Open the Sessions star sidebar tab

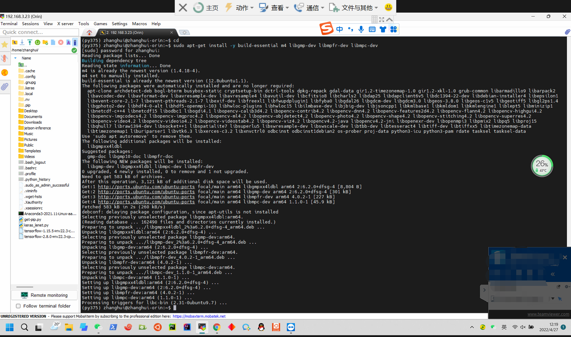5,45
